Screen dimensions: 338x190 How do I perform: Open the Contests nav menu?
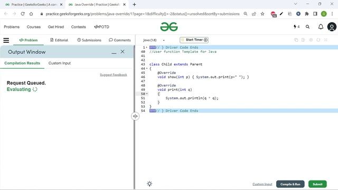tap(79, 27)
